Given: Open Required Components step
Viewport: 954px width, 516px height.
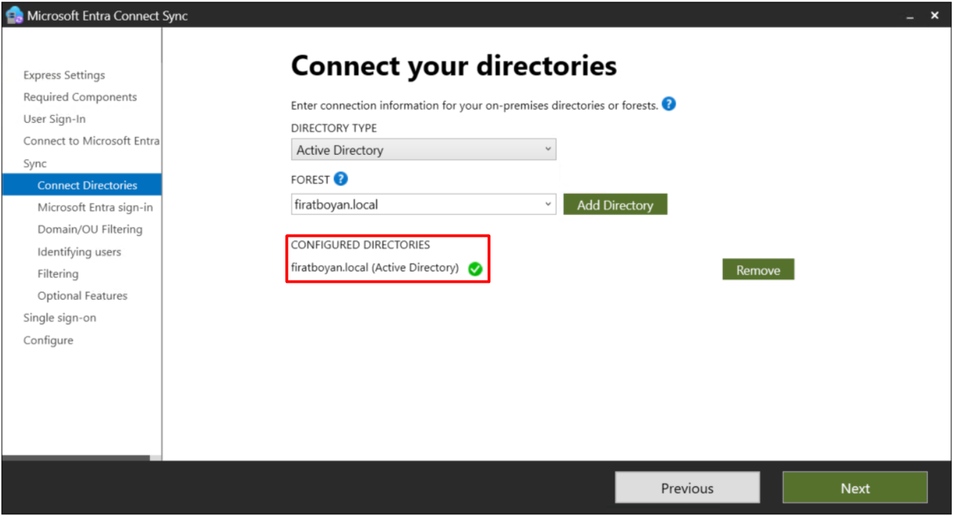Looking at the screenshot, I should pyautogui.click(x=80, y=97).
